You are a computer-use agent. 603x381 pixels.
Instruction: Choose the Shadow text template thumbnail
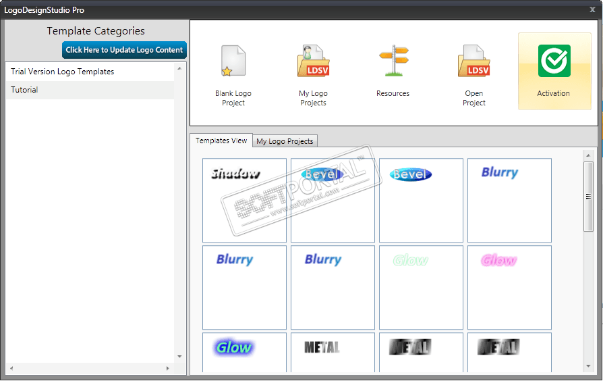244,201
